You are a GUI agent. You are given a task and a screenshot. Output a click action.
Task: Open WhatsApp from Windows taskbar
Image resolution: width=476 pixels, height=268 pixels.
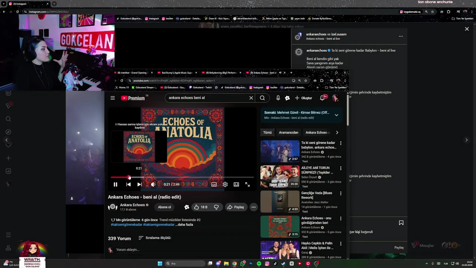tap(242, 264)
